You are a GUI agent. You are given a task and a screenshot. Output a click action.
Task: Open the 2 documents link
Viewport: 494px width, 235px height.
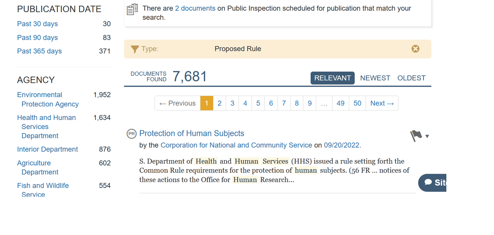coord(195,8)
